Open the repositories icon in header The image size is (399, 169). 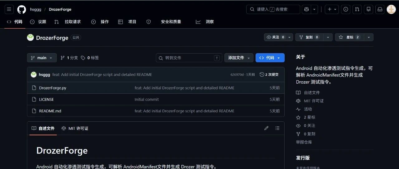click(x=368, y=9)
